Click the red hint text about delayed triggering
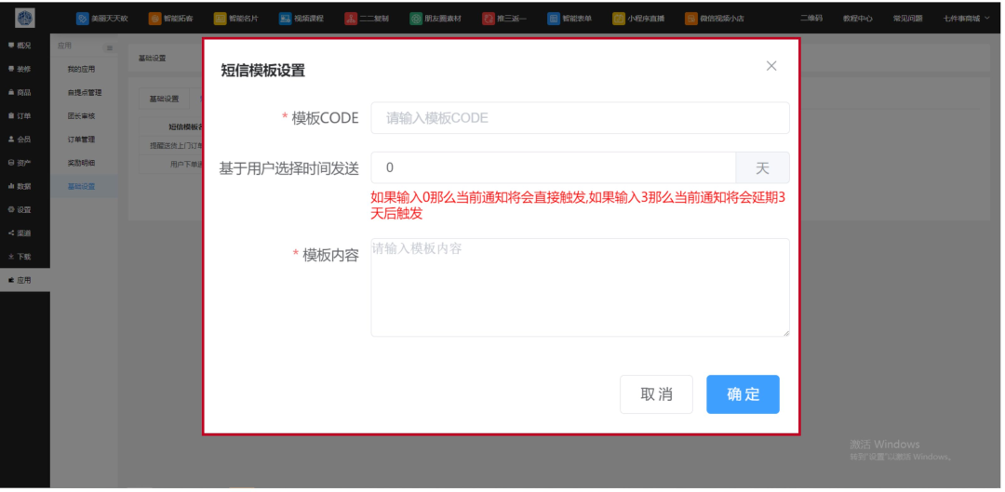Screen dimensions: 1005x492 click(578, 206)
